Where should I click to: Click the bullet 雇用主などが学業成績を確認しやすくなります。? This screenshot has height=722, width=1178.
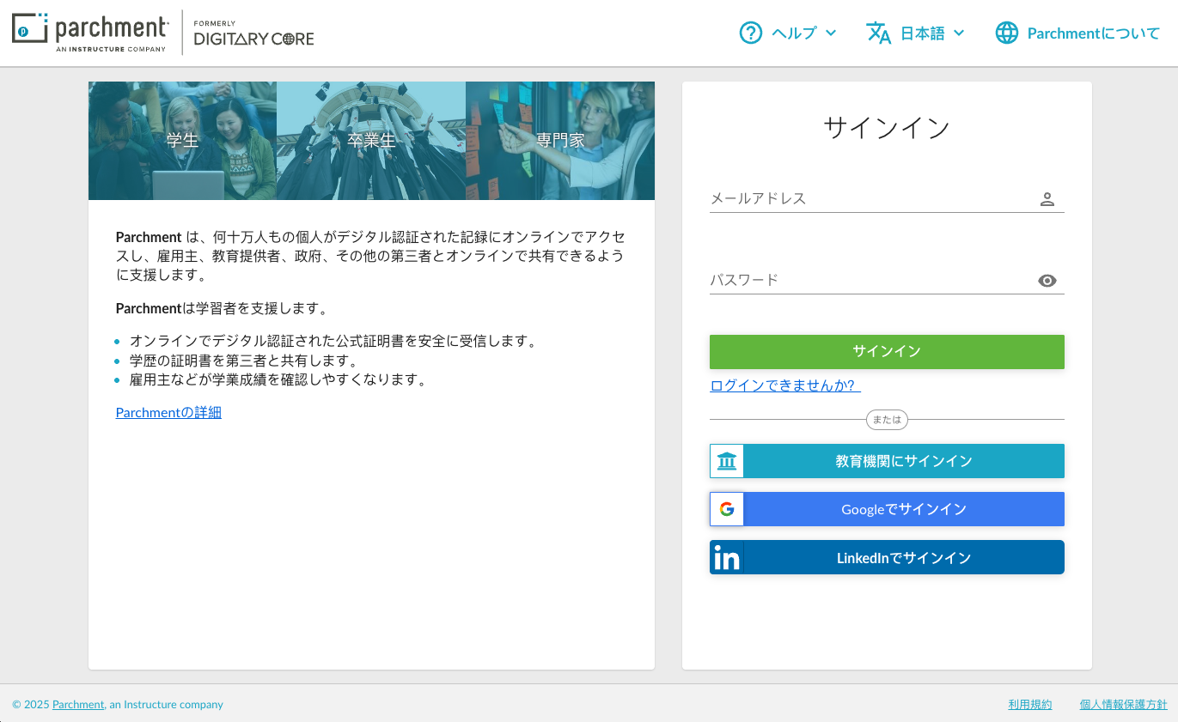pos(278,379)
